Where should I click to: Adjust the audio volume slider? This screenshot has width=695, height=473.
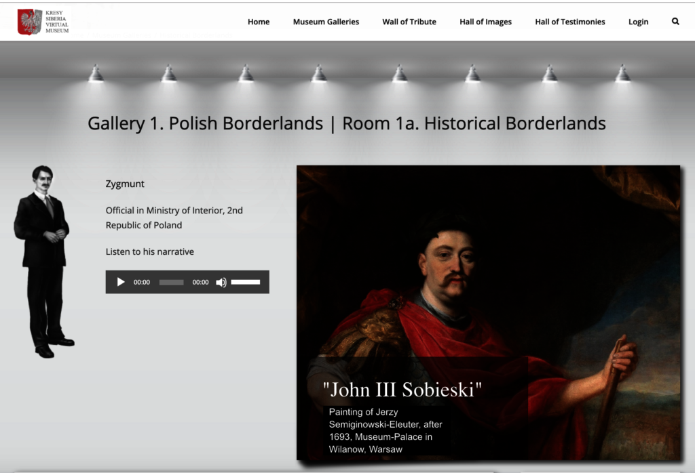pos(246,282)
